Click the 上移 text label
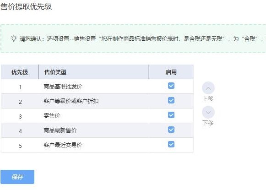The height and width of the screenshot is (190, 266). click(x=208, y=98)
